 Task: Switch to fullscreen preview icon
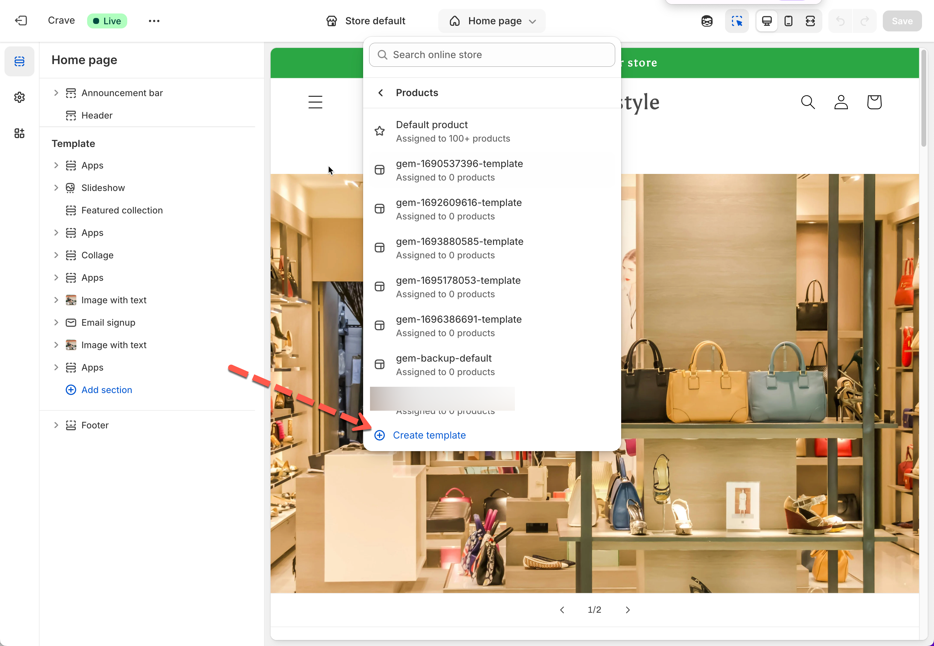(810, 21)
